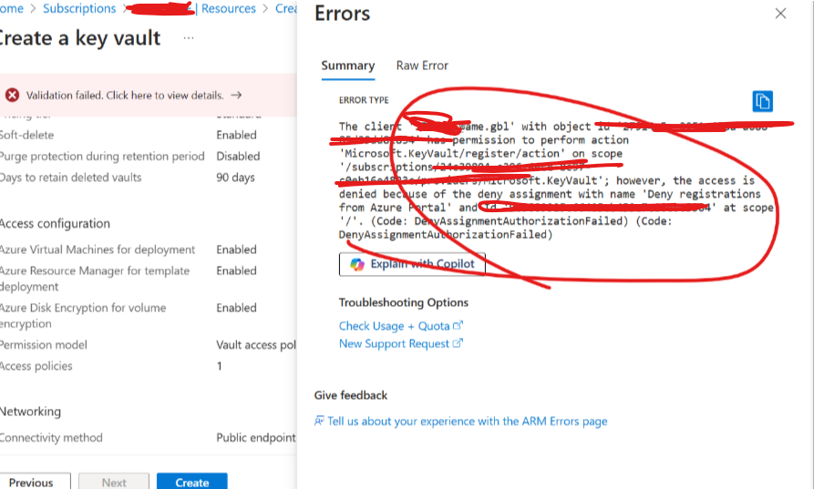Click the external link icon after Check Usage + Quota
The width and height of the screenshot is (814, 489).
tap(458, 325)
